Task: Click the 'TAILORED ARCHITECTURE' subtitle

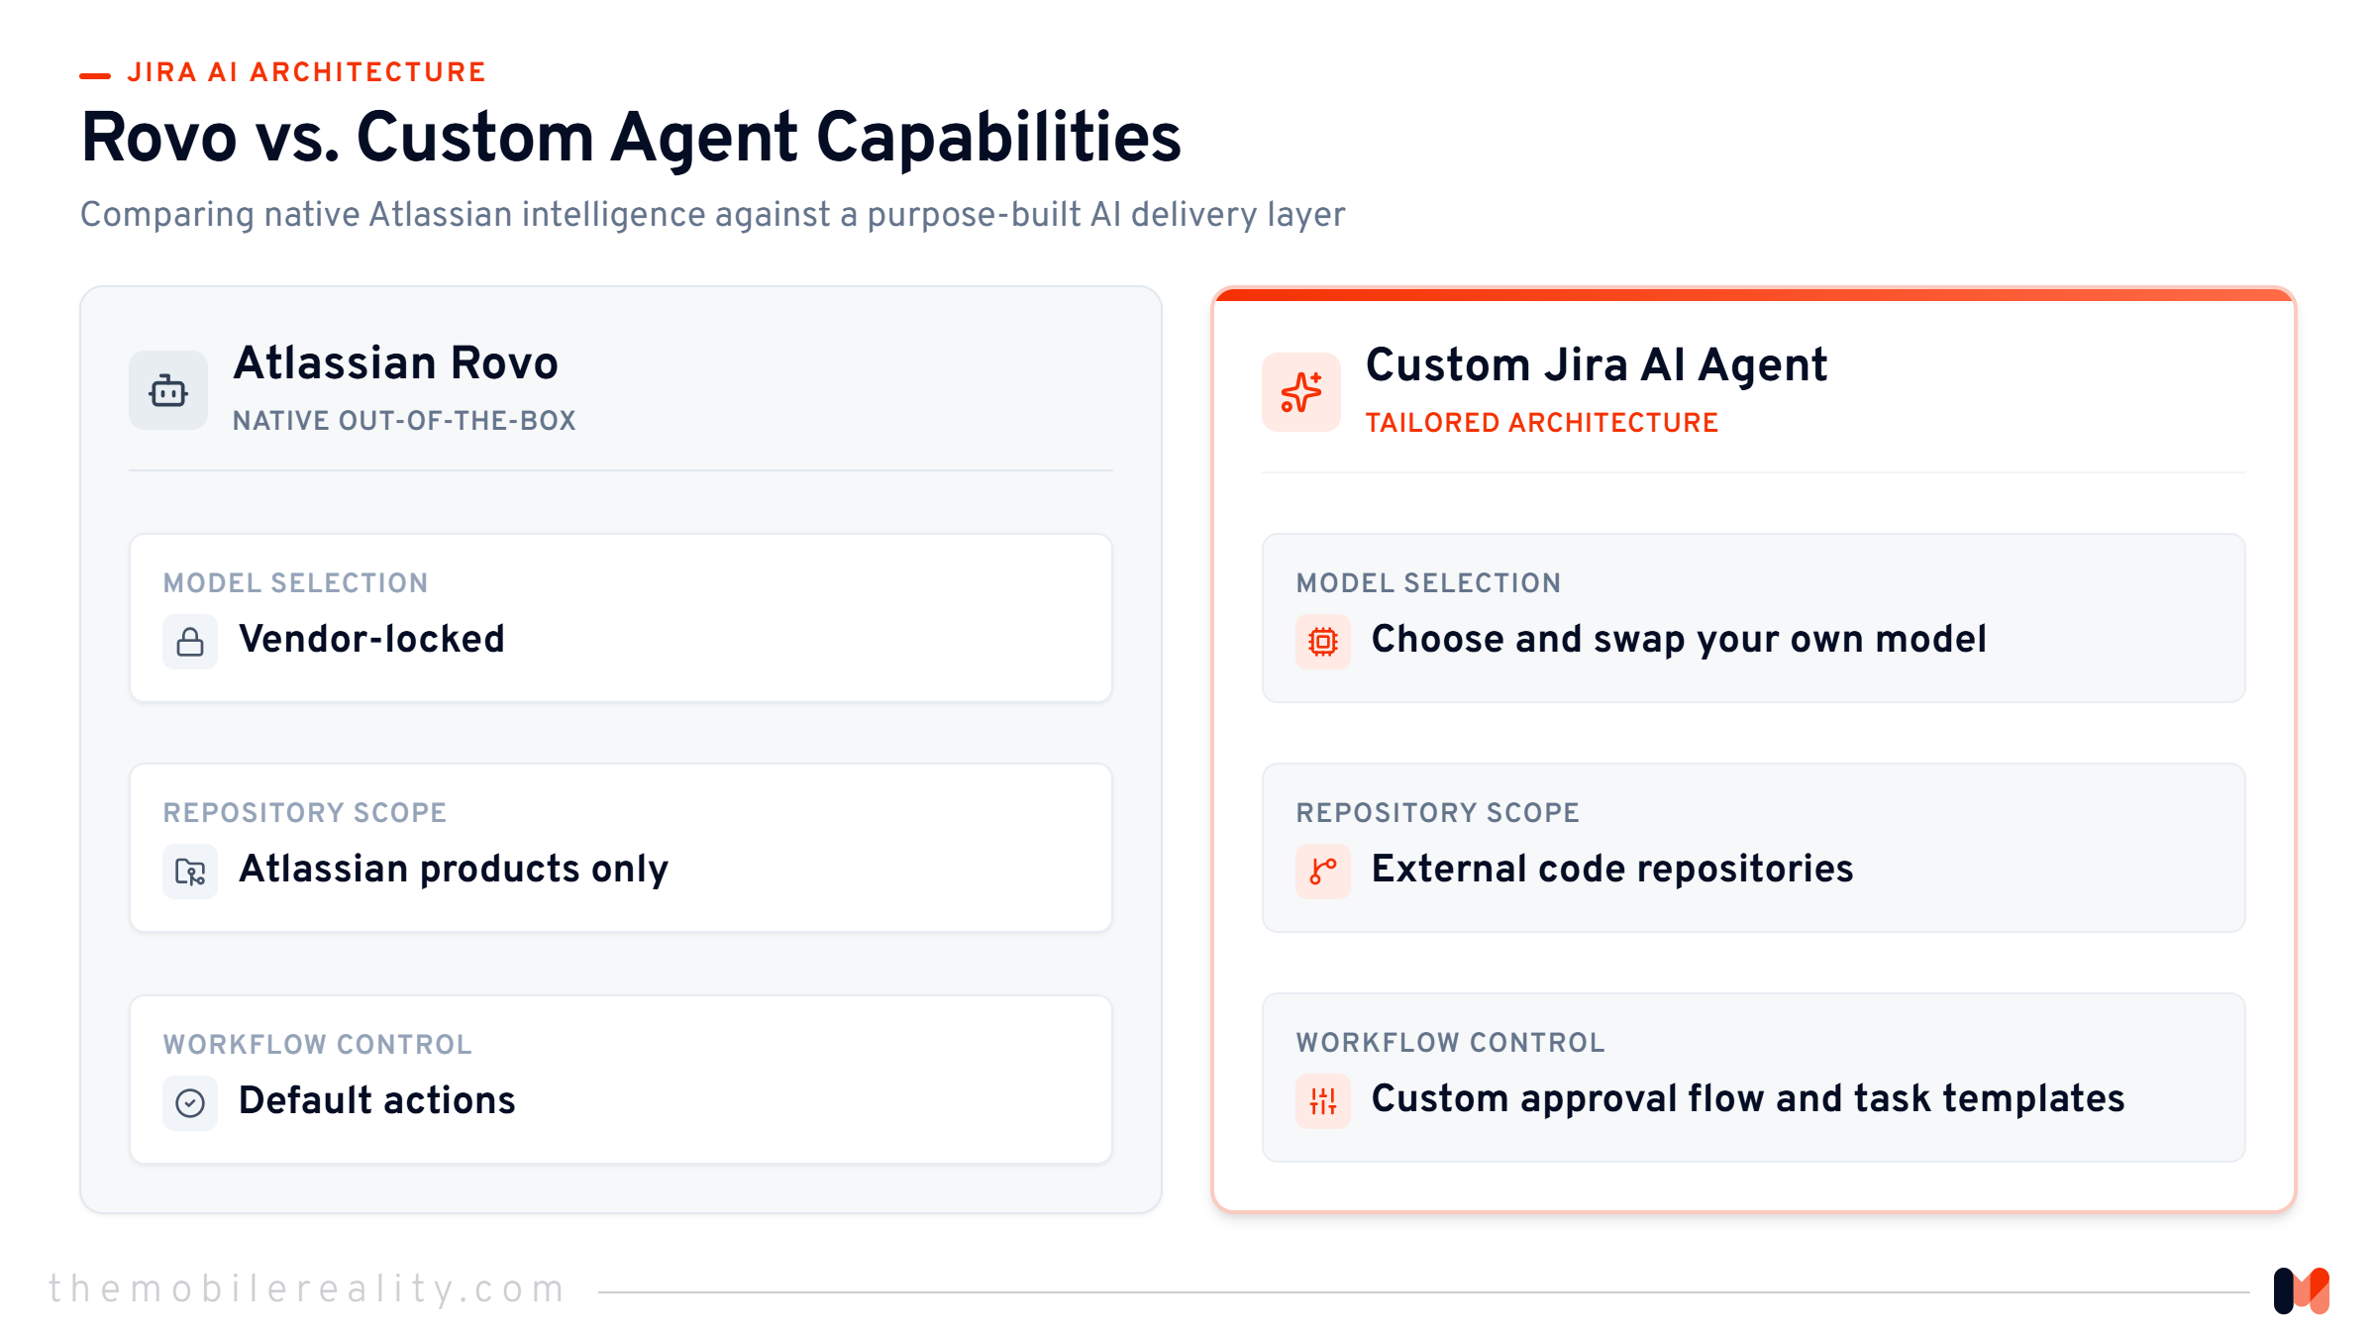Action: 1541,423
